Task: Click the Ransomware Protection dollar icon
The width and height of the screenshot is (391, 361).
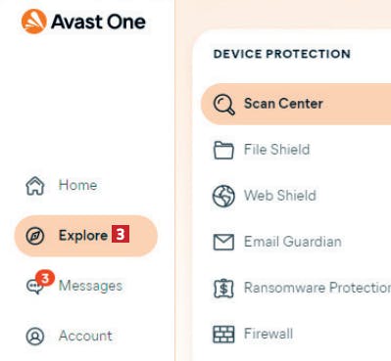Action: tap(223, 289)
